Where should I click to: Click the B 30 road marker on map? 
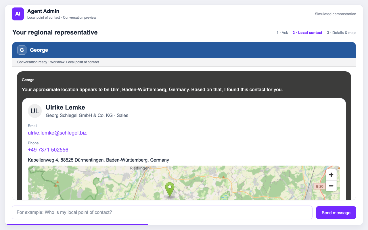(320, 186)
